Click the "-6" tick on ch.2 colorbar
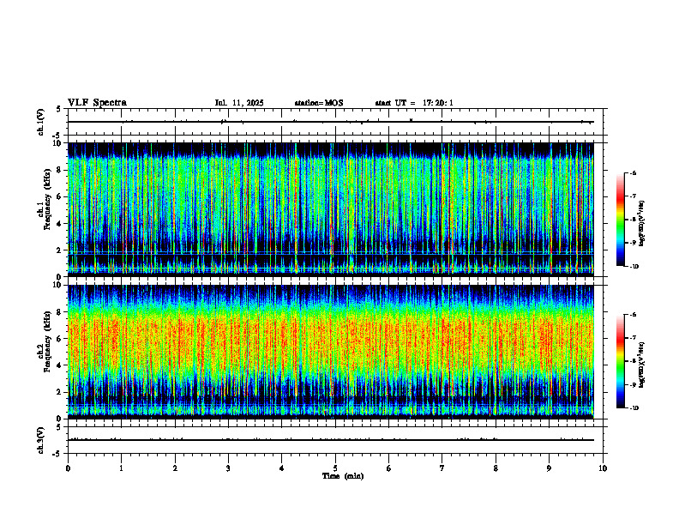The image size is (679, 525). [633, 315]
